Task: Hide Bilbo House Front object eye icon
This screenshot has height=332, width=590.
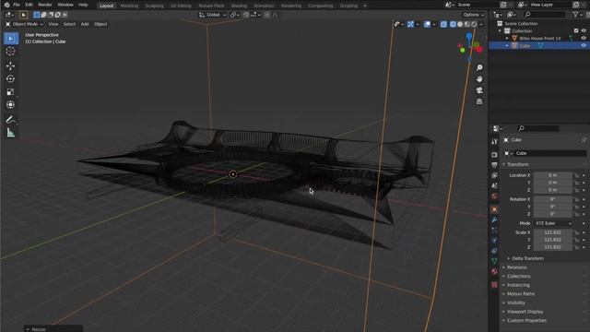Action: click(584, 39)
